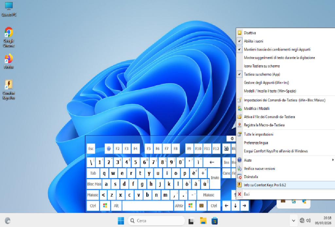Click the Ins key
The width and height of the screenshot is (335, 227).
(226, 162)
